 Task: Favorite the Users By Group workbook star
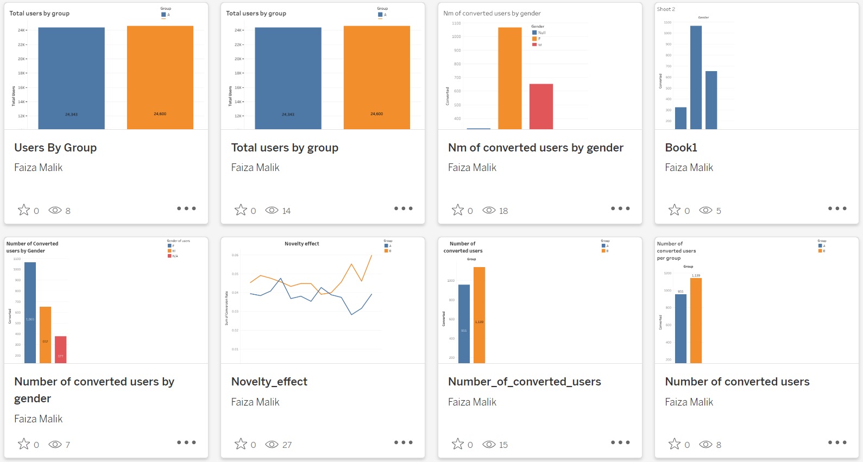click(x=24, y=210)
